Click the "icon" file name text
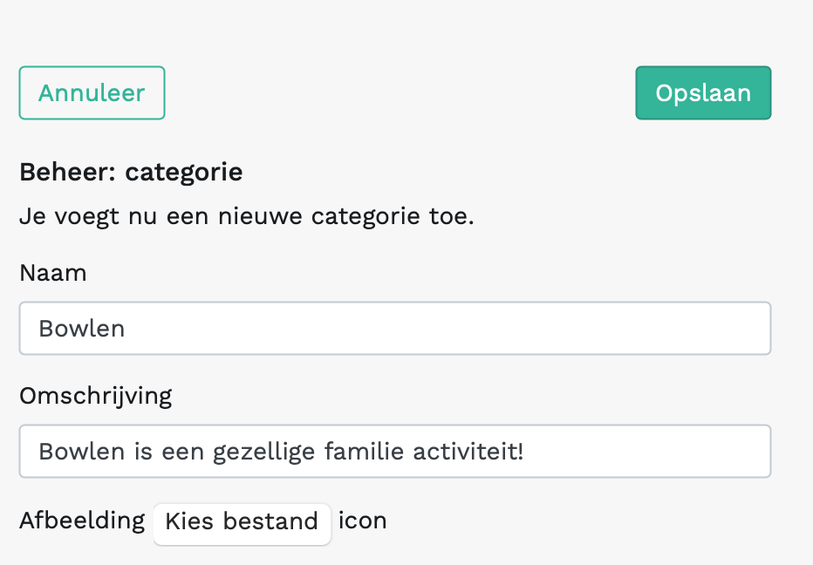 [362, 521]
